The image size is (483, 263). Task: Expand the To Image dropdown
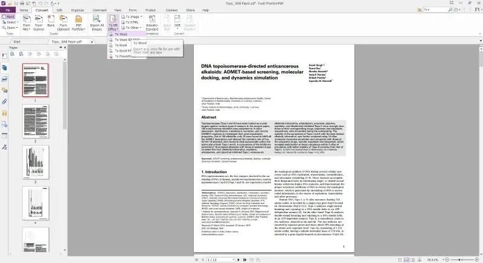132,17
